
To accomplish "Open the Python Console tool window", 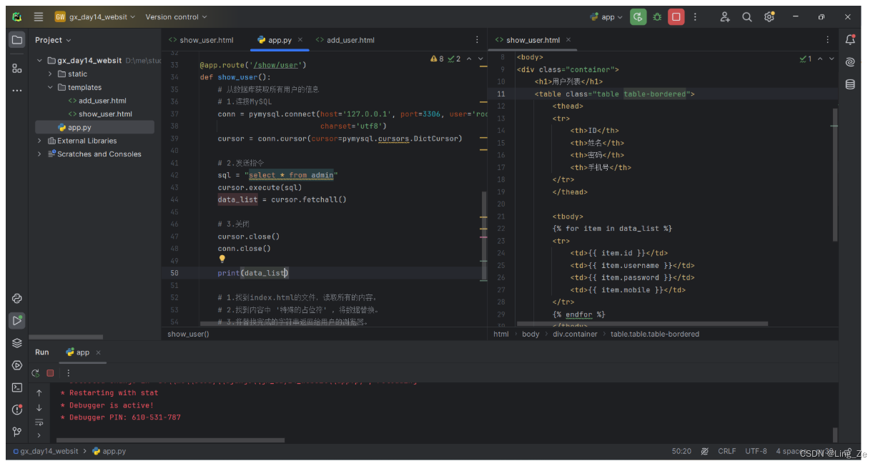I will pyautogui.click(x=17, y=299).
